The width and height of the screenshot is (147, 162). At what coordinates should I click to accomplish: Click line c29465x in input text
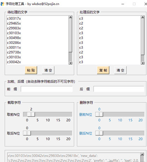coord(14,23)
